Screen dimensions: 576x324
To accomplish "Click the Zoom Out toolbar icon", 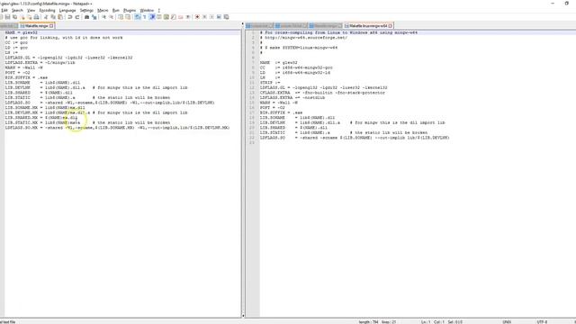I will coord(111,17).
